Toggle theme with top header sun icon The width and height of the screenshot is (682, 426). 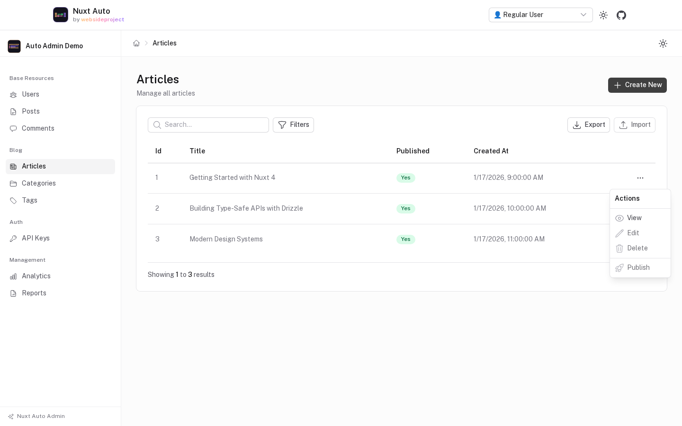603,15
